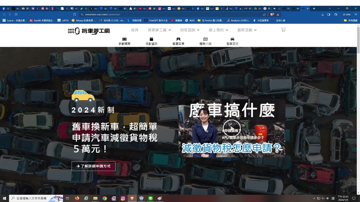Open Log in - 永達企業 bookmark
Image resolution: width=360 pixels, height=202 pixels.
point(14,20)
